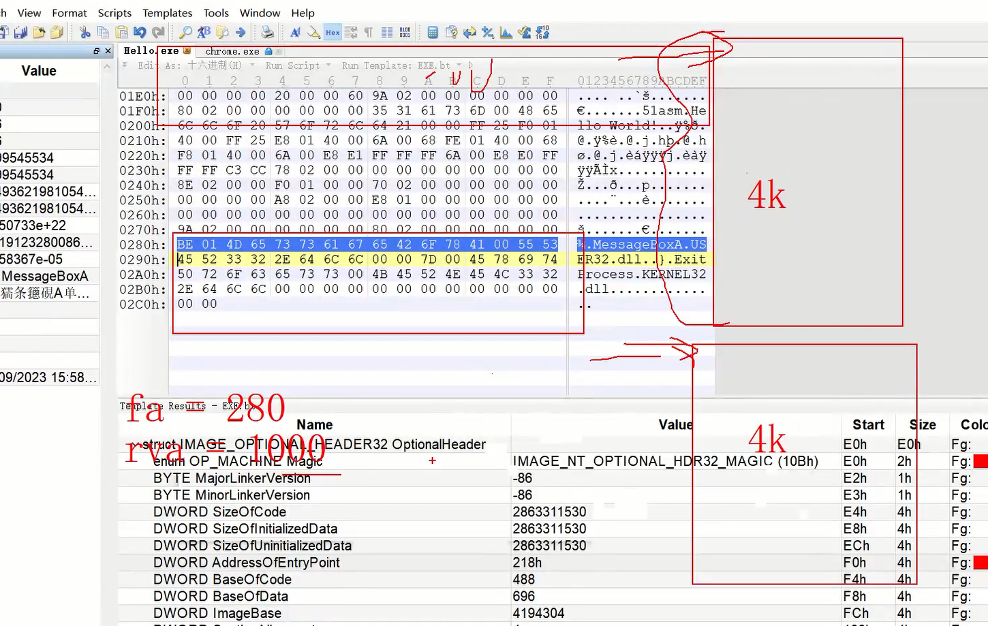Toggle the binary 0100 view button
This screenshot has height=626, width=988.
405,32
